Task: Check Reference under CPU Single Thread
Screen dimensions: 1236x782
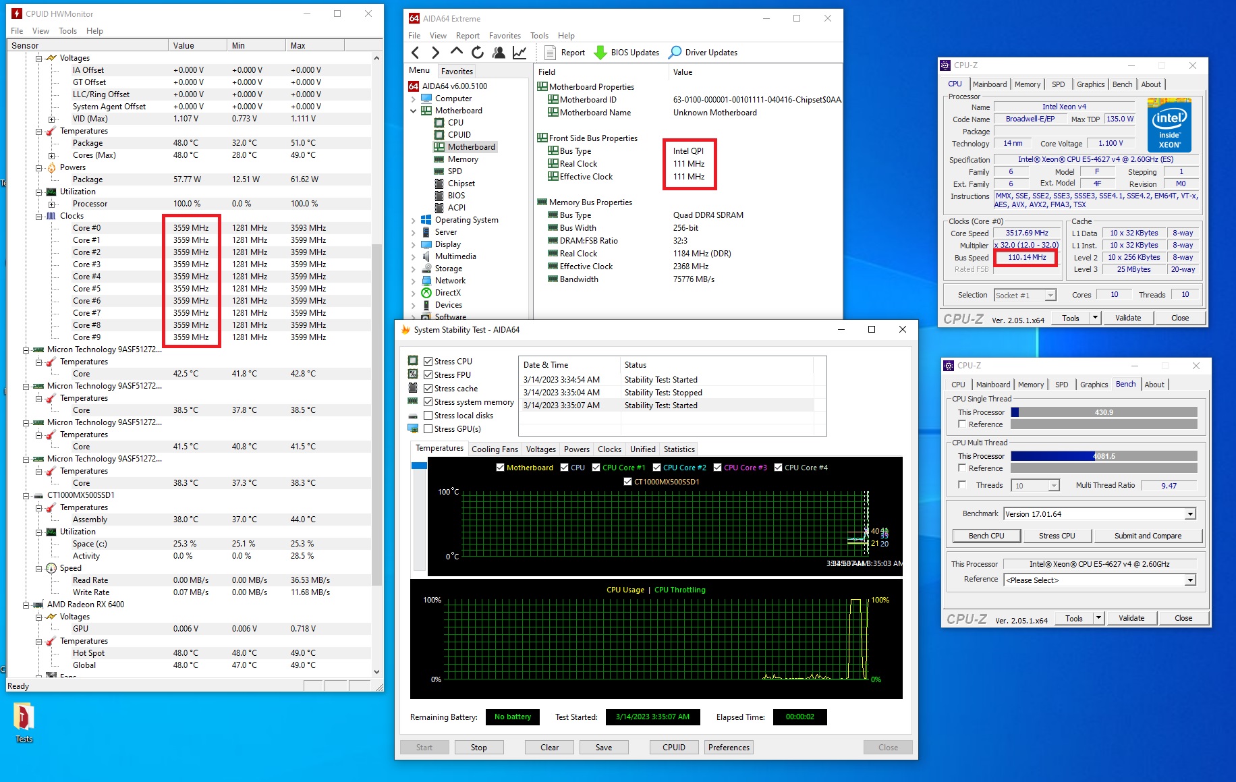Action: pos(962,424)
